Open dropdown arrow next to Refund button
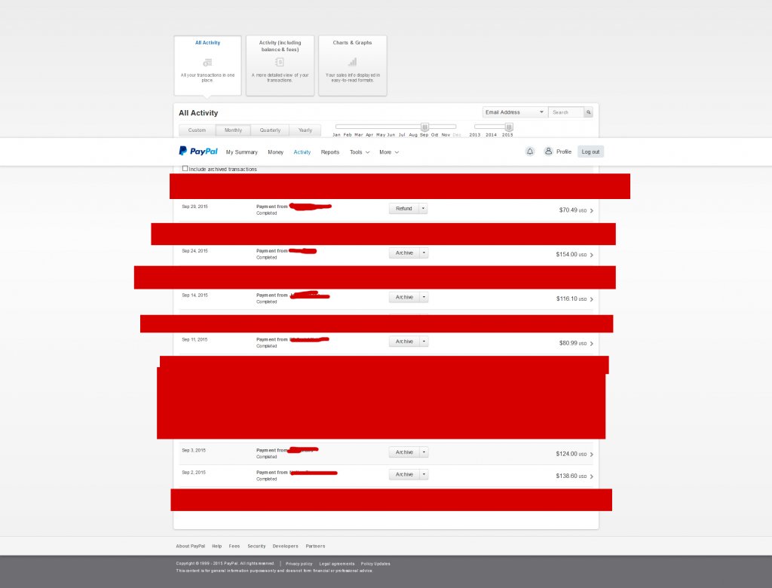This screenshot has width=772, height=588. (x=424, y=208)
